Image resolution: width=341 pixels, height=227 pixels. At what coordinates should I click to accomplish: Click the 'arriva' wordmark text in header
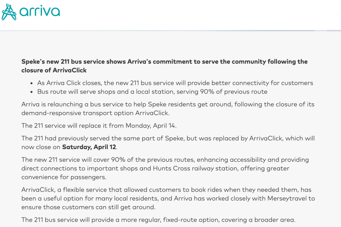40,12
